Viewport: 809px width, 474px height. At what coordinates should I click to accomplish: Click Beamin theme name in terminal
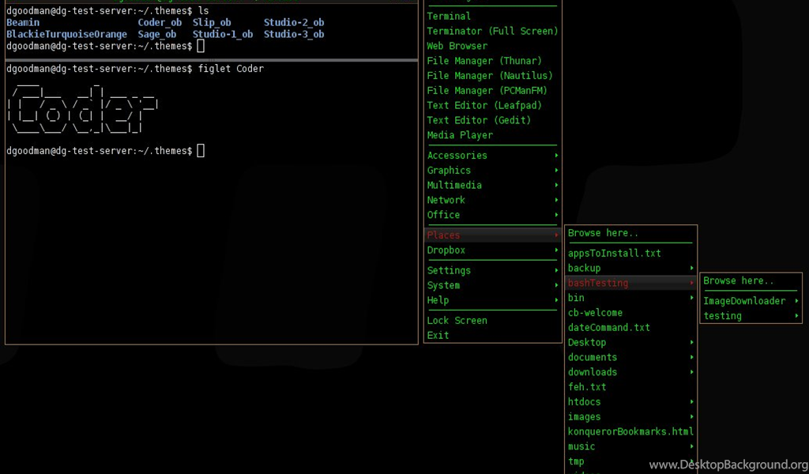click(23, 23)
